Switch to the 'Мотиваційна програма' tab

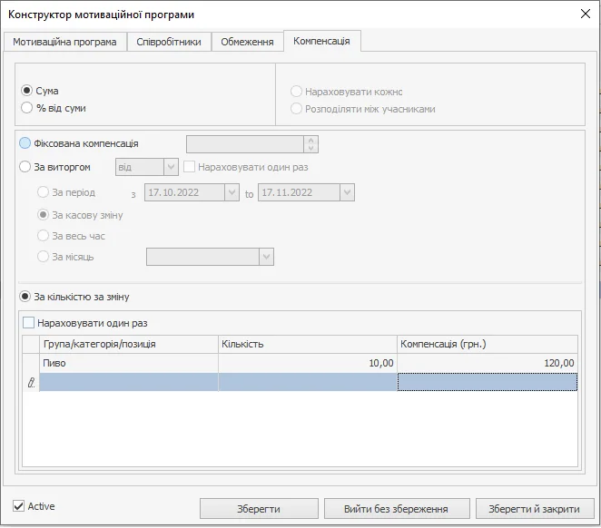[64, 42]
